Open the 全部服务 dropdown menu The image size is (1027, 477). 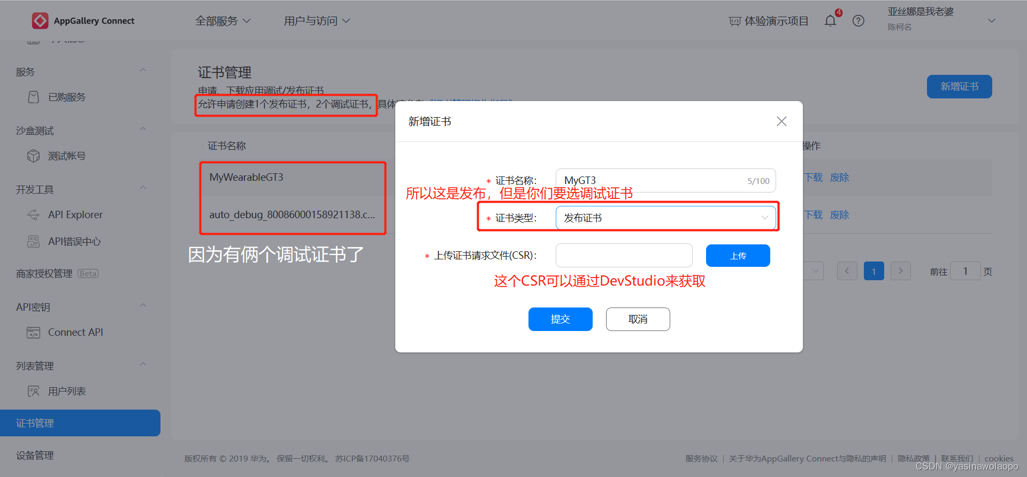(x=223, y=21)
